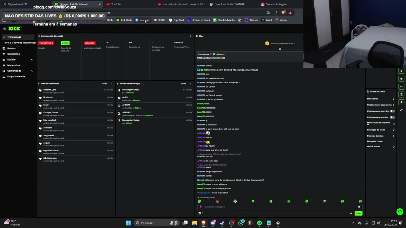Open the Warrior bookmark
The height and width of the screenshot is (228, 406).
pos(251,20)
